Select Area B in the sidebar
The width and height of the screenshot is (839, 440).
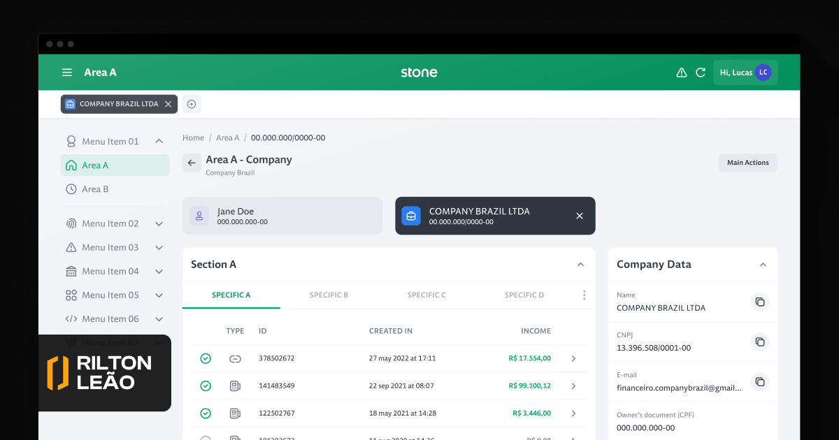click(x=95, y=189)
